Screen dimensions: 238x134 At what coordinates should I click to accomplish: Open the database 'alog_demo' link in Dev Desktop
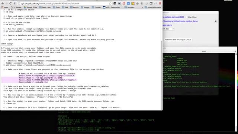(167, 25)
